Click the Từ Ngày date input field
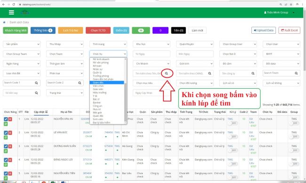The image size is (306, 183). tap(152, 54)
